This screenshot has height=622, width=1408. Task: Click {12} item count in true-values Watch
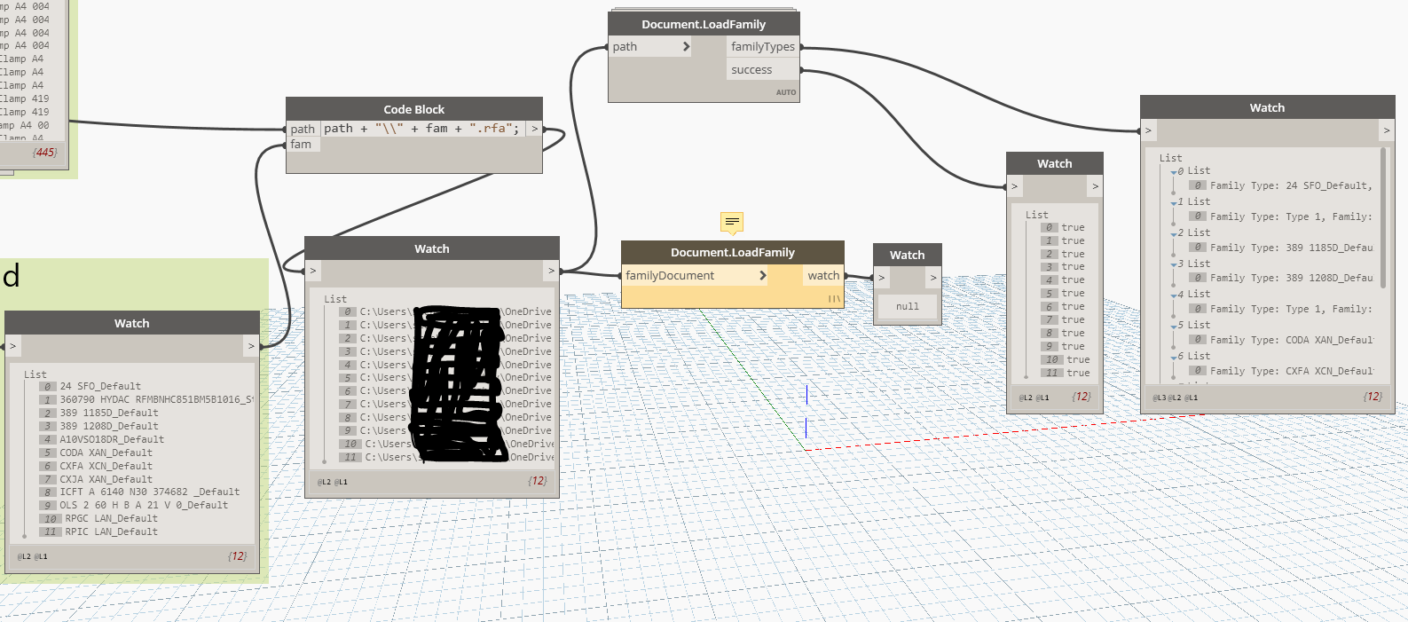(x=1082, y=397)
